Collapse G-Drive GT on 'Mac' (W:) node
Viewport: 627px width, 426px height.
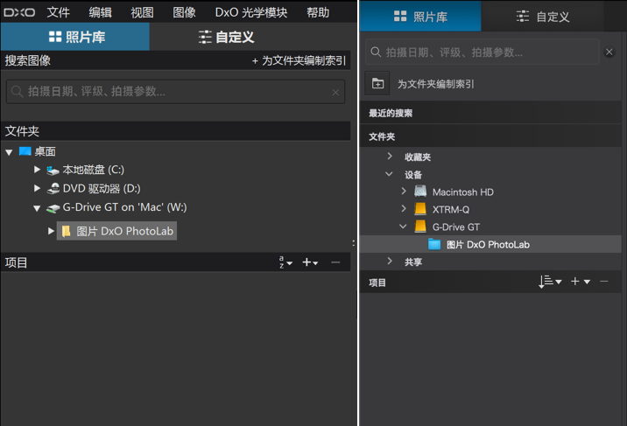(37, 208)
